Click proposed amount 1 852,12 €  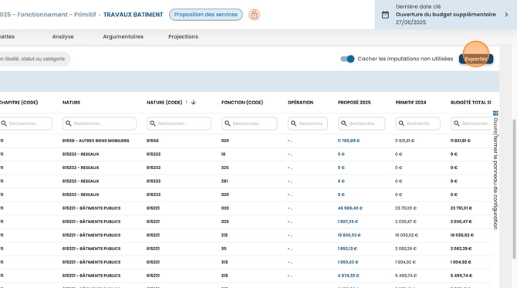coord(347,249)
